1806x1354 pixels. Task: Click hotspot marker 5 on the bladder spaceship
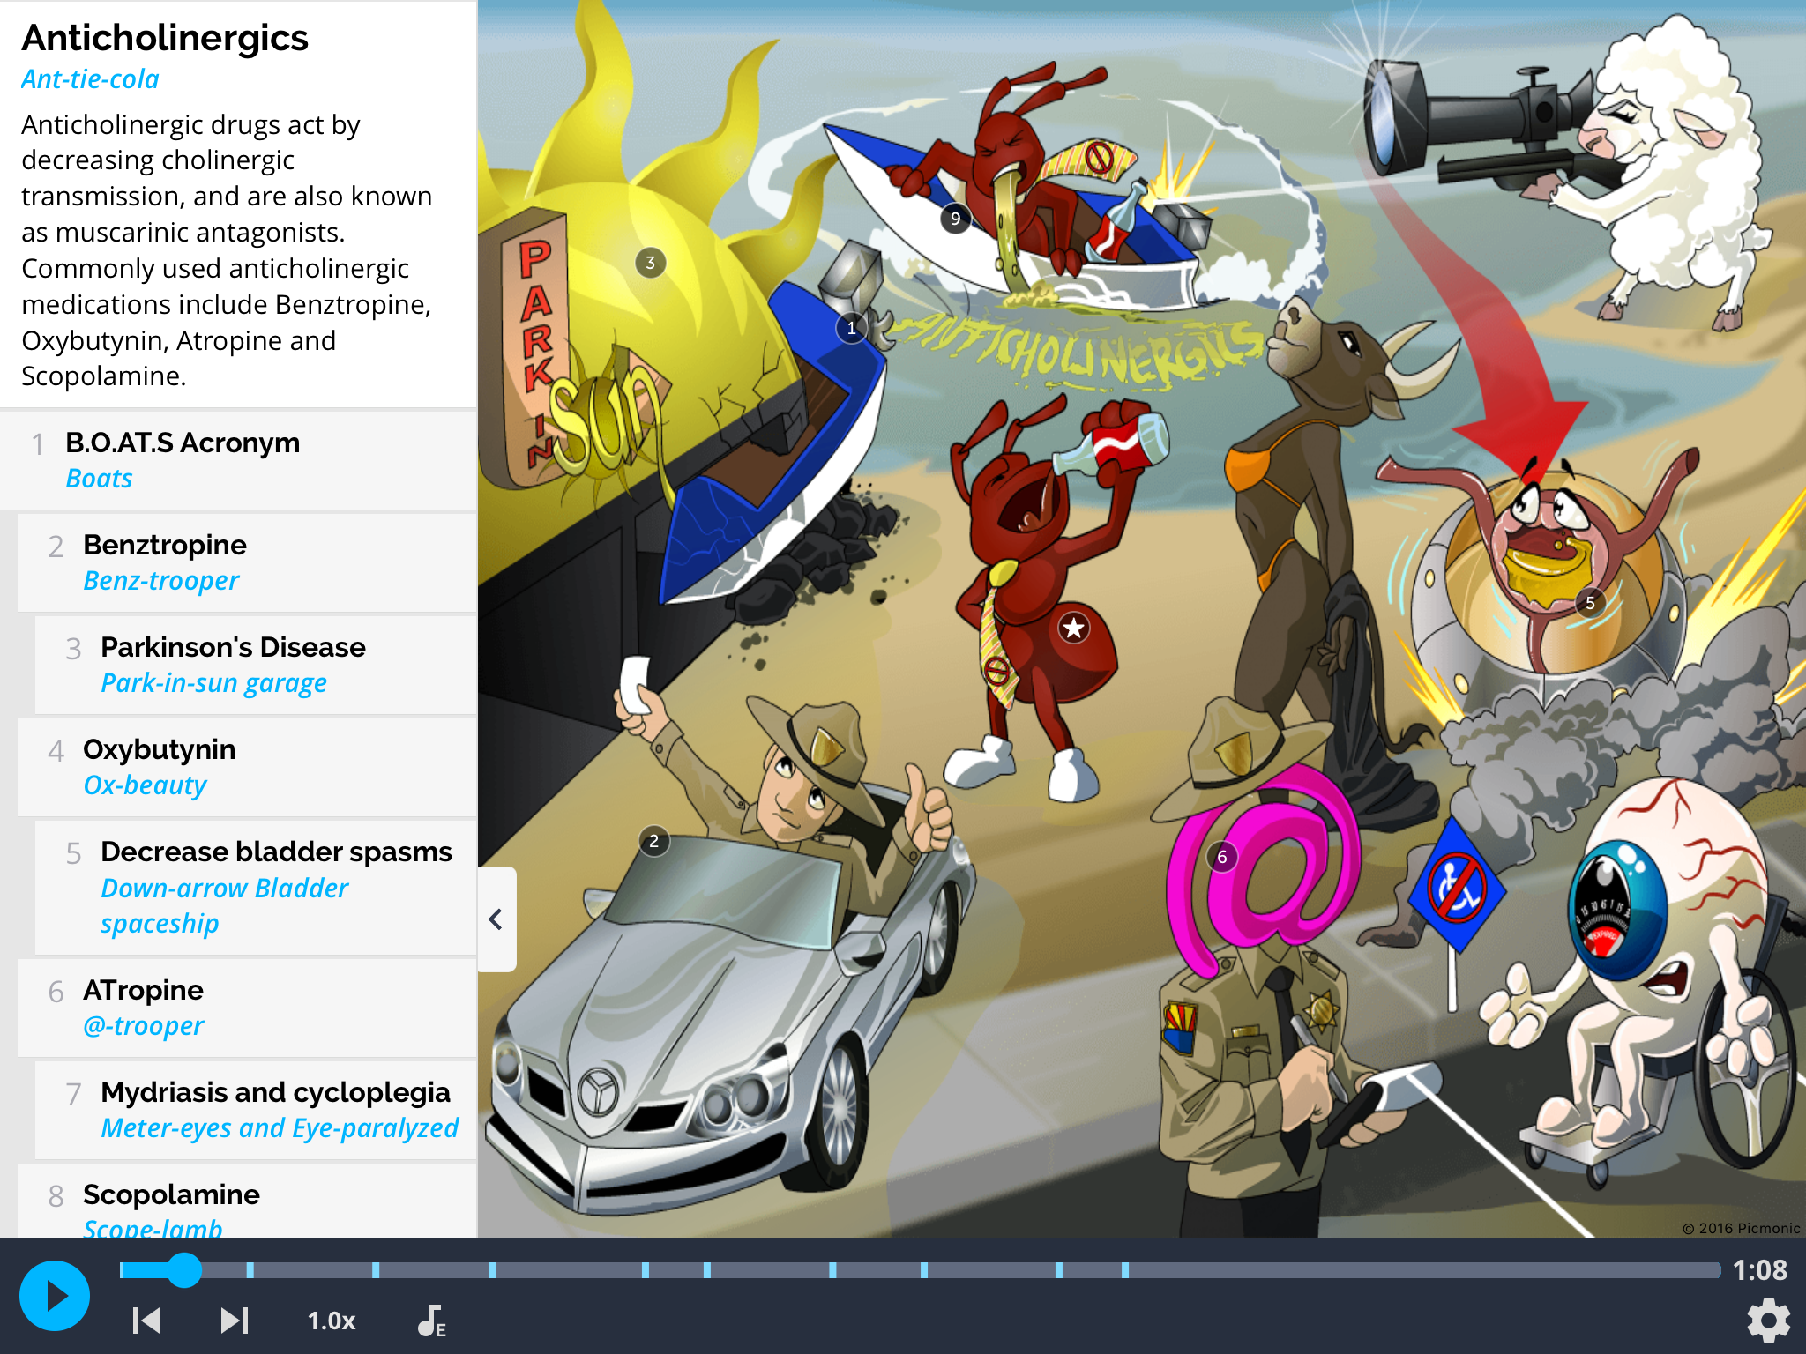1590,603
